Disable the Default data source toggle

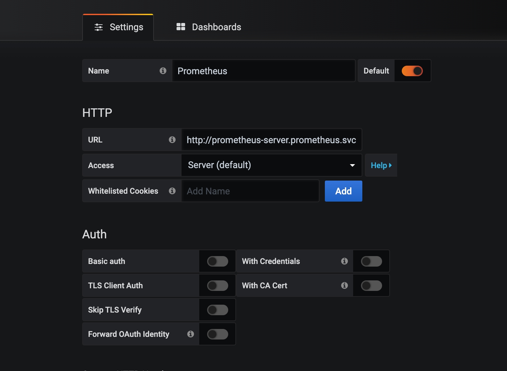point(412,71)
